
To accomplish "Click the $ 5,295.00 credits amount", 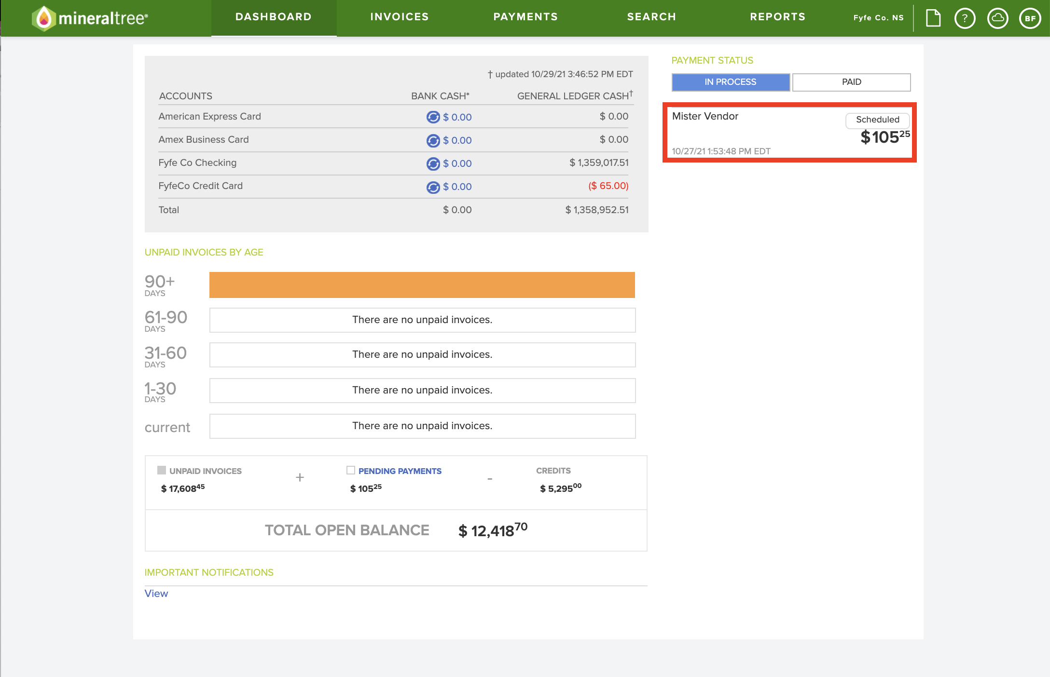I will click(x=561, y=488).
